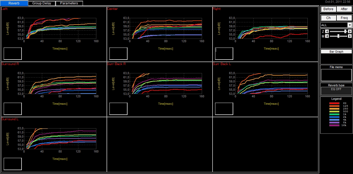The height and width of the screenshot is (174, 353).
Task: Switch to Ch display mode
Action: (x=328, y=18)
